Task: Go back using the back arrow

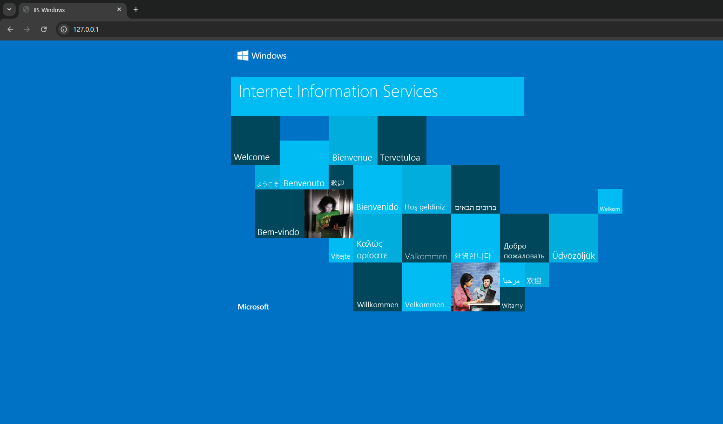Action: 10,29
